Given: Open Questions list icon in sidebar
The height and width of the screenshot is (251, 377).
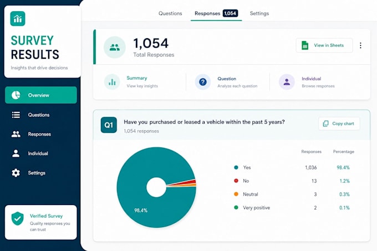Looking at the screenshot, I should click(x=16, y=115).
